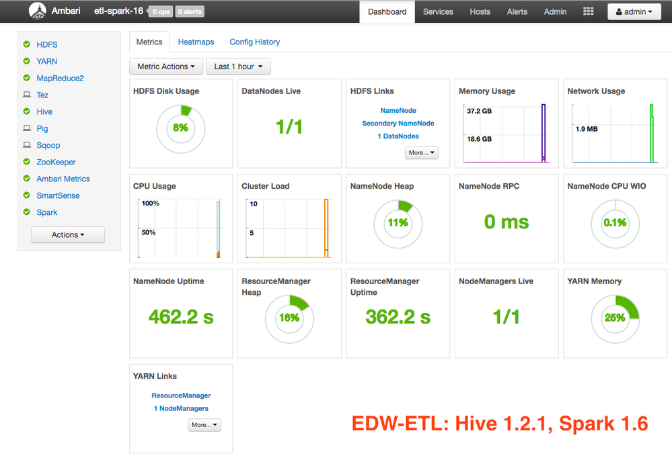Open the Last 1 hour time range selector
Screen dimensions: 672x470
[238, 66]
